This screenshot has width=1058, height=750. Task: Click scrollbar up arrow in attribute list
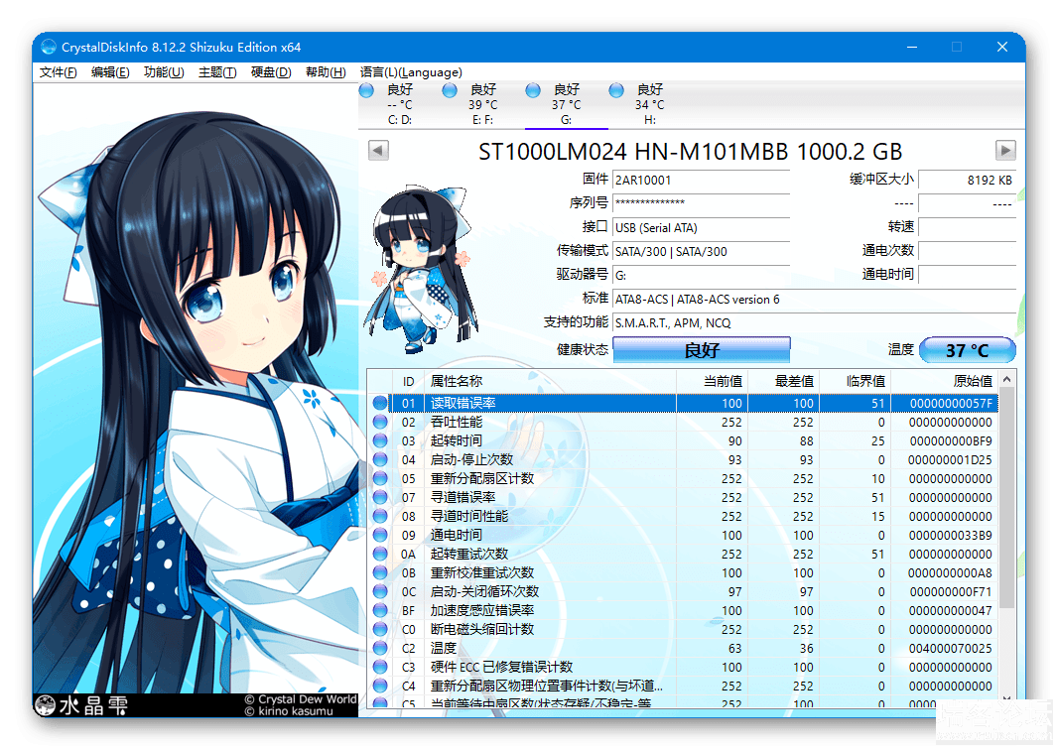[1006, 379]
